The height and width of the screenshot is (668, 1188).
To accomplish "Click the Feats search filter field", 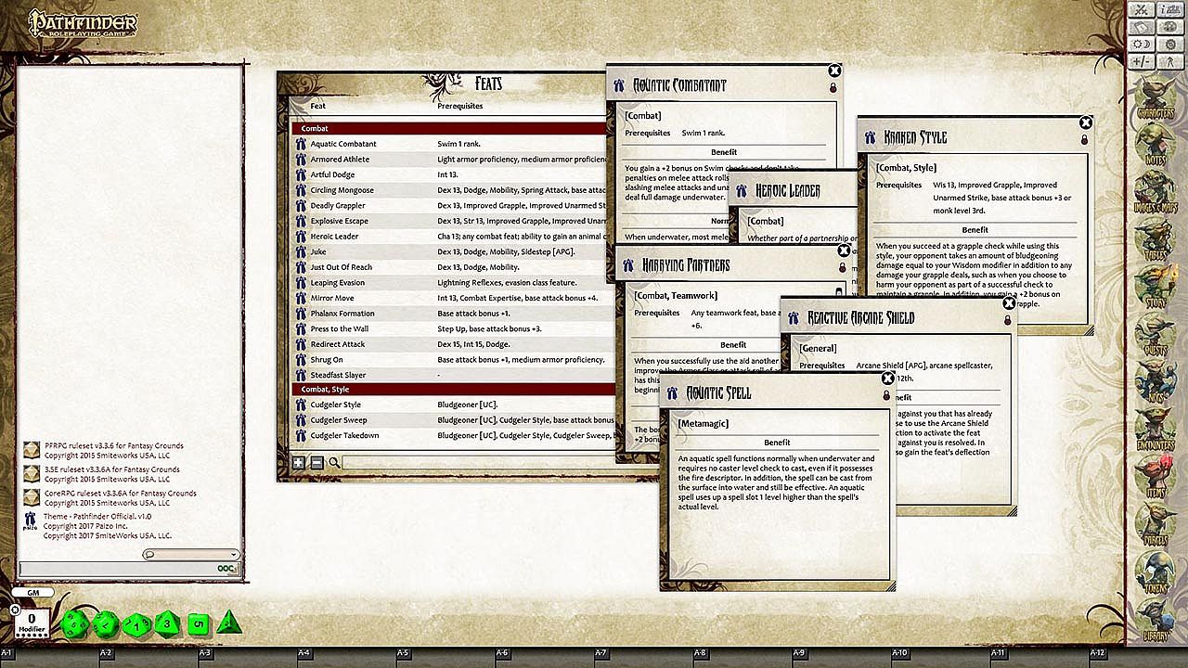I will 473,462.
